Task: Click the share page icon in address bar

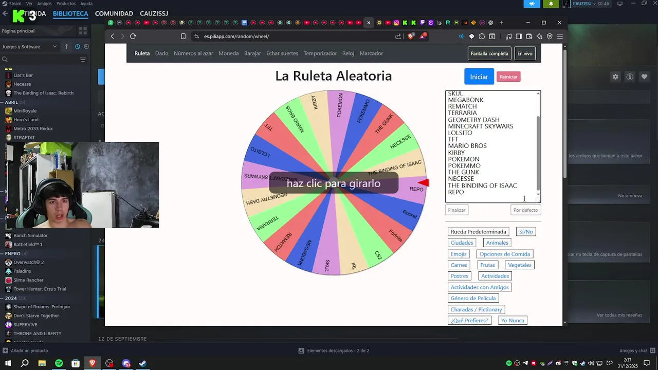Action: tap(398, 36)
